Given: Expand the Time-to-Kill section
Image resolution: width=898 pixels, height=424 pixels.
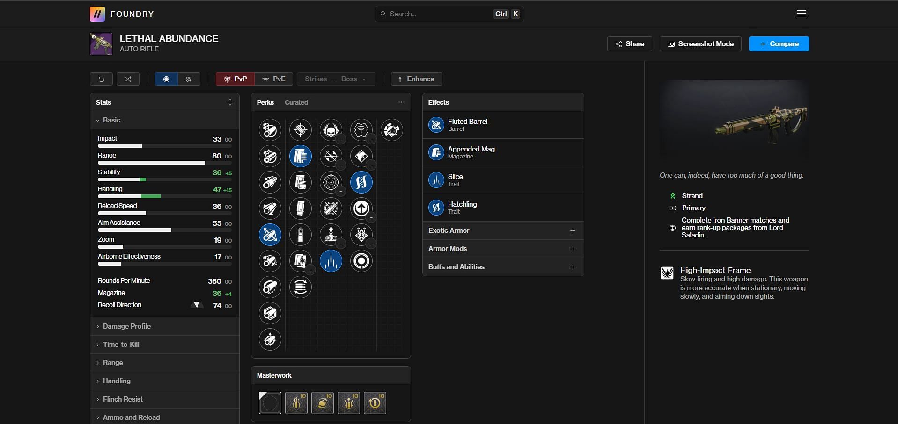Looking at the screenshot, I should pos(164,345).
